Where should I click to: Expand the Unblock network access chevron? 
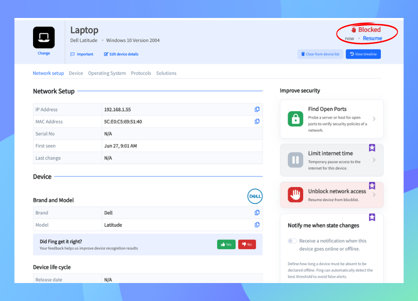374,195
